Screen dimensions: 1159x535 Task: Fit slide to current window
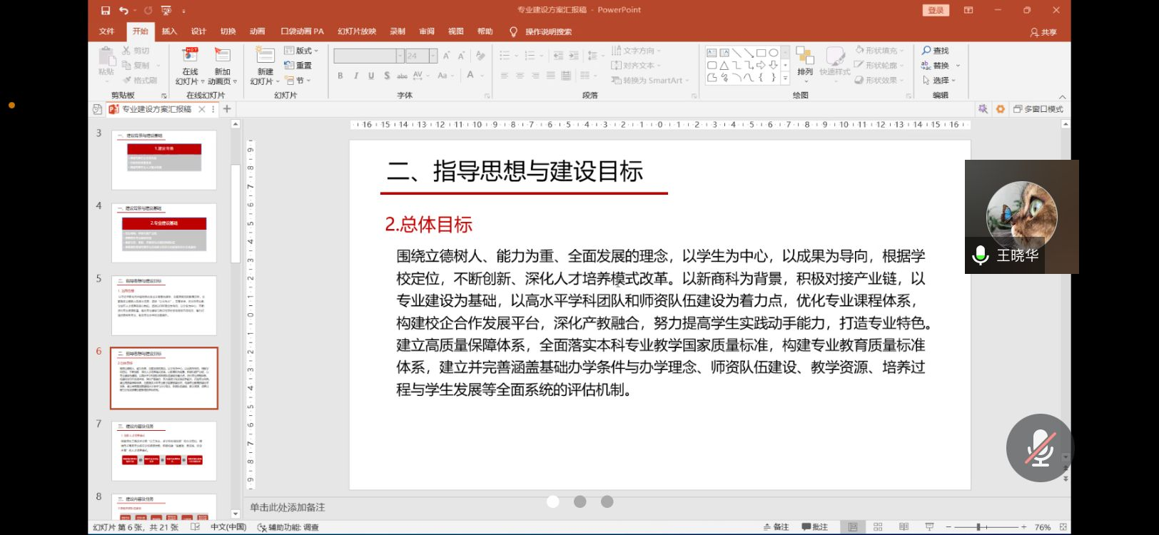pyautogui.click(x=1063, y=527)
